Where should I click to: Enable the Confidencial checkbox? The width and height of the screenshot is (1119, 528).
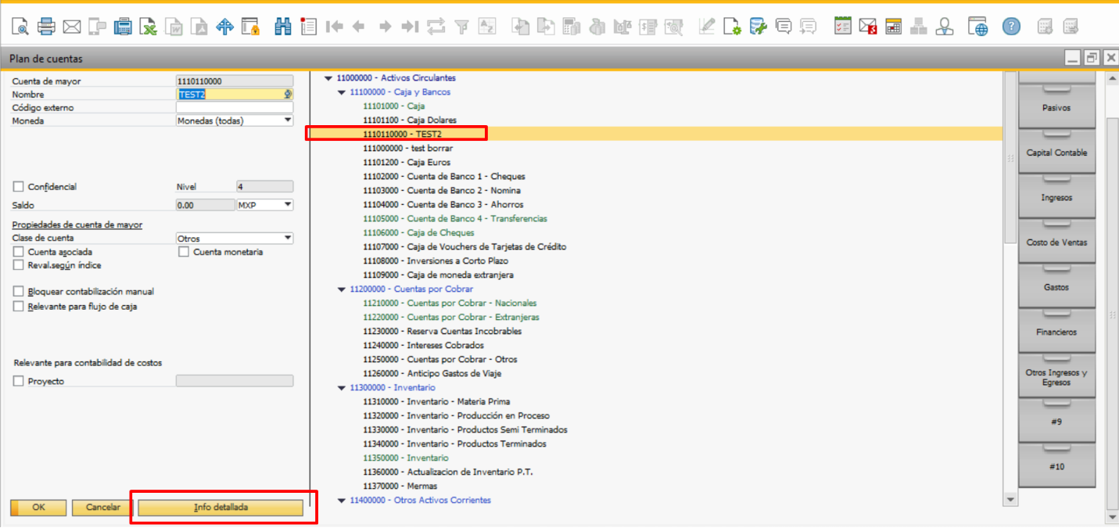[19, 187]
